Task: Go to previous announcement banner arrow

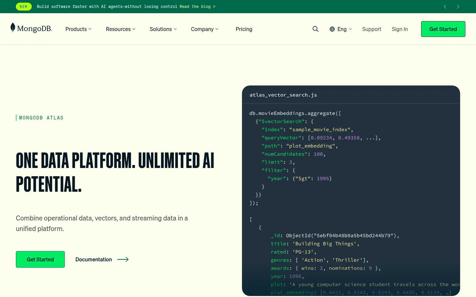Action: [445, 7]
